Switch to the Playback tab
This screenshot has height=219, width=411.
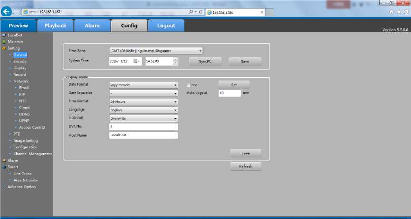55,26
